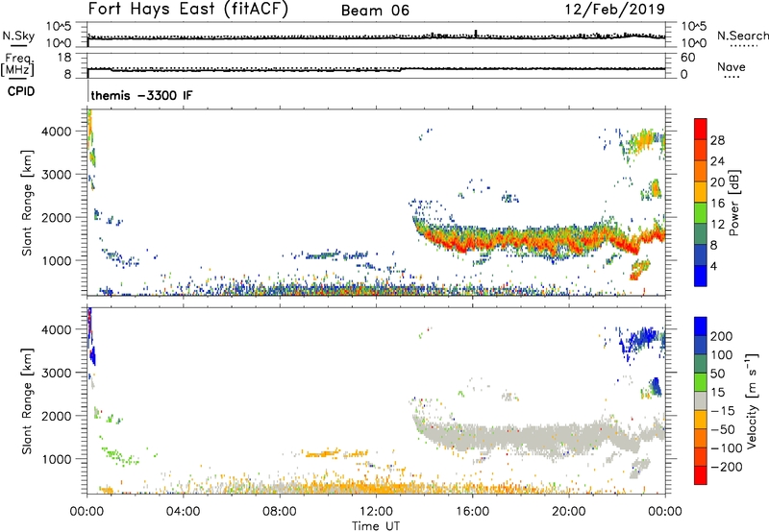
Task: Click the "N.Search" legend label
Action: click(742, 36)
